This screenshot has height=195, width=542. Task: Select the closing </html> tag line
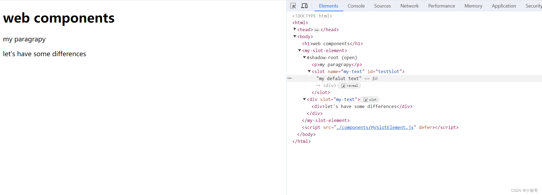(x=301, y=141)
